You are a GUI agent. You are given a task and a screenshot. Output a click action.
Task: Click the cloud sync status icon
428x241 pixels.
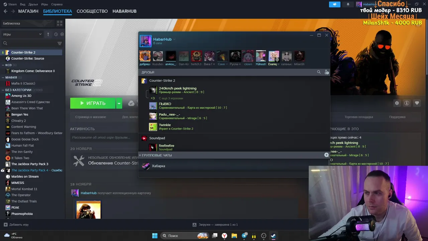pyautogui.click(x=131, y=103)
